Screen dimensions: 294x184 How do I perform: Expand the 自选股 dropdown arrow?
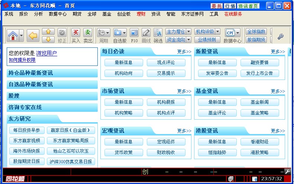point(124,33)
